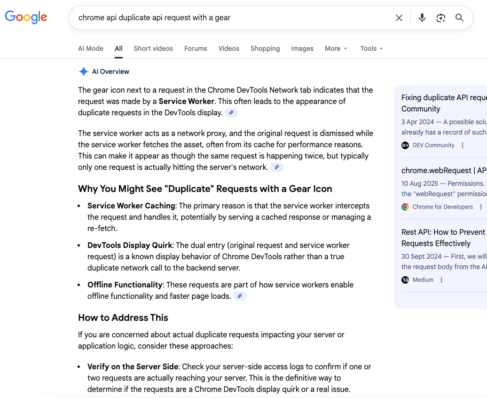Switch to the Images tab
Viewport: 487px width, 398px height.
pyautogui.click(x=302, y=48)
